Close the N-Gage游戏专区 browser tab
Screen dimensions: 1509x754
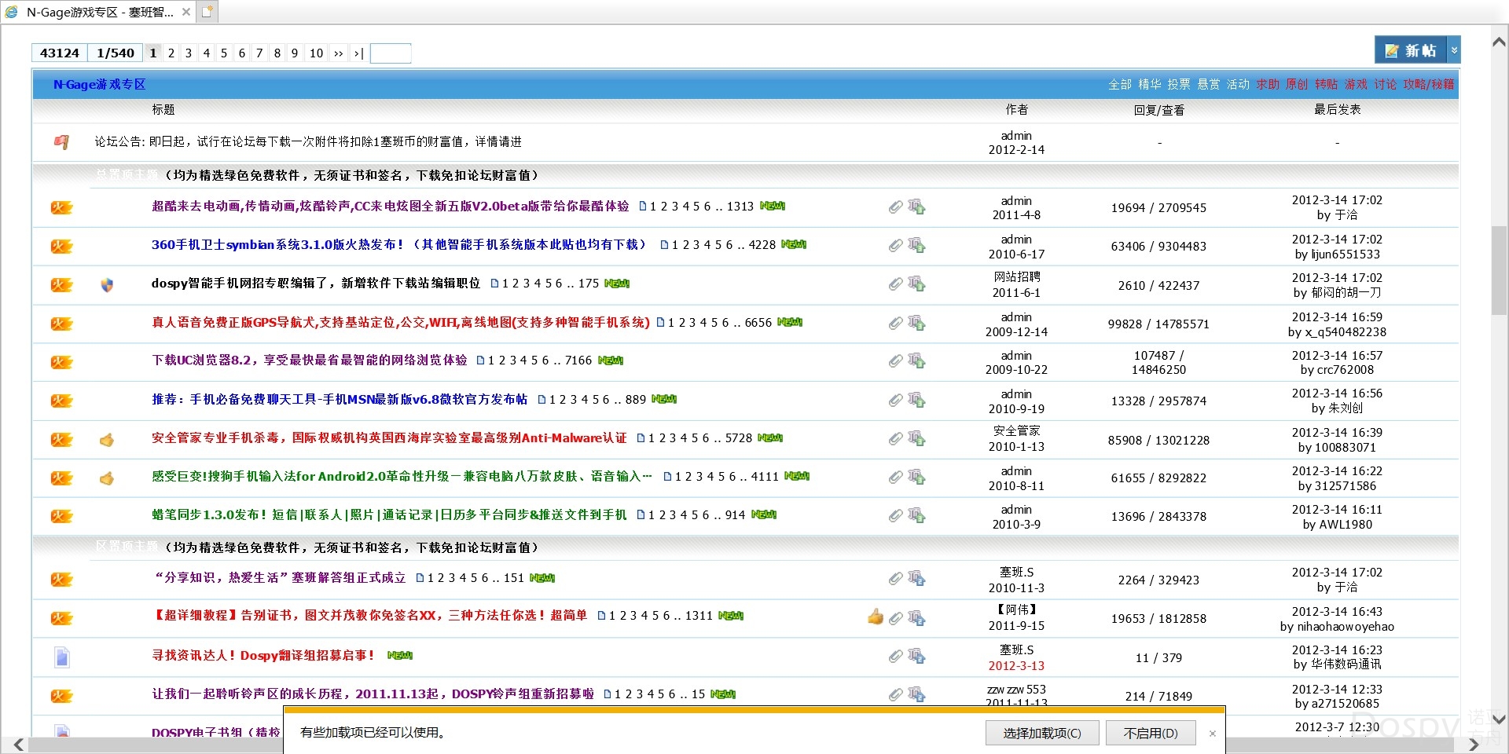pos(186,12)
